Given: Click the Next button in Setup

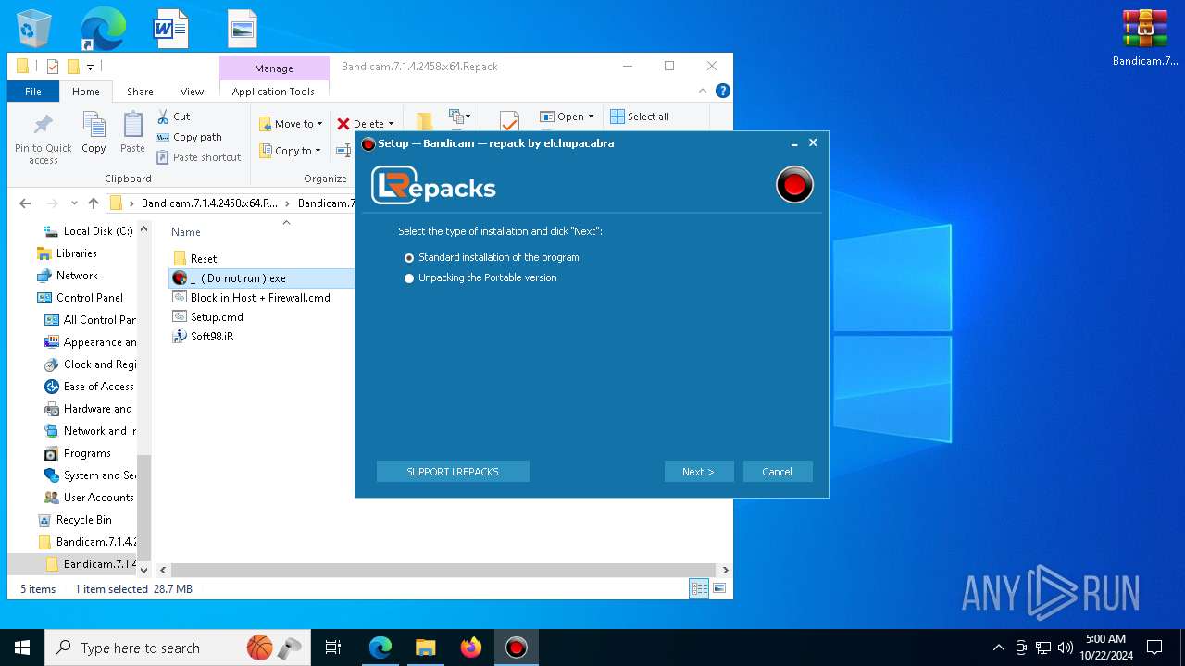Looking at the screenshot, I should click(x=699, y=472).
